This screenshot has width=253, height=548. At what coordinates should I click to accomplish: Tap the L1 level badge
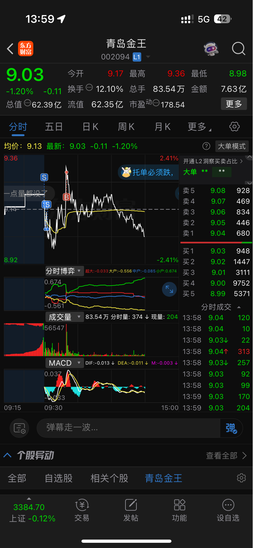tap(137, 57)
